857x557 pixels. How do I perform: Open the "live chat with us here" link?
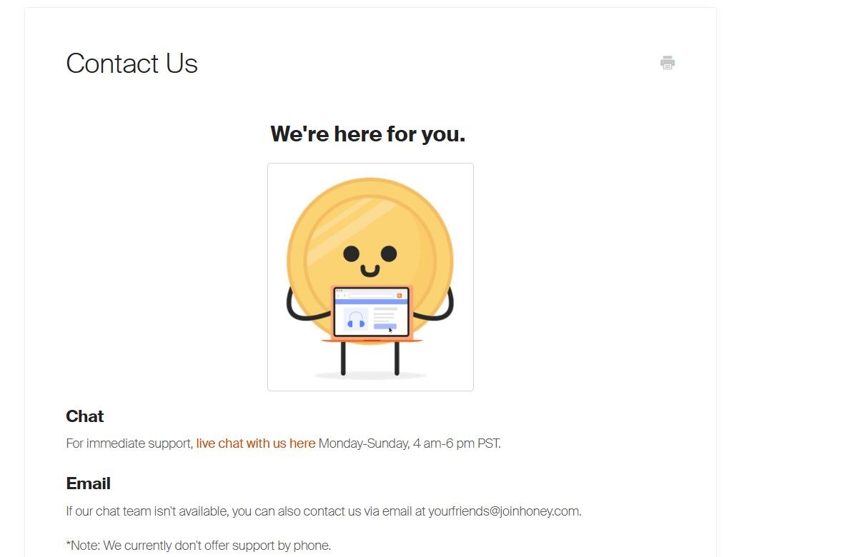pos(256,443)
